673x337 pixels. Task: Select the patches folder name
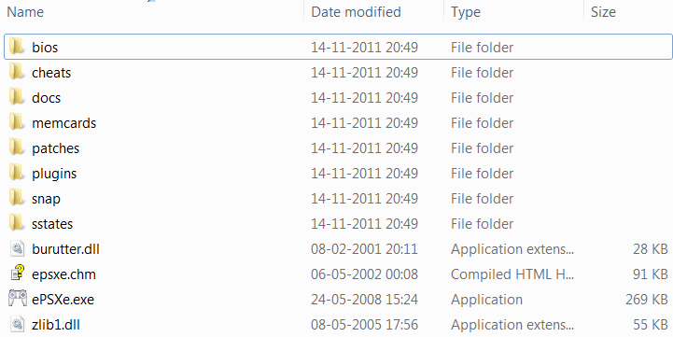click(55, 148)
